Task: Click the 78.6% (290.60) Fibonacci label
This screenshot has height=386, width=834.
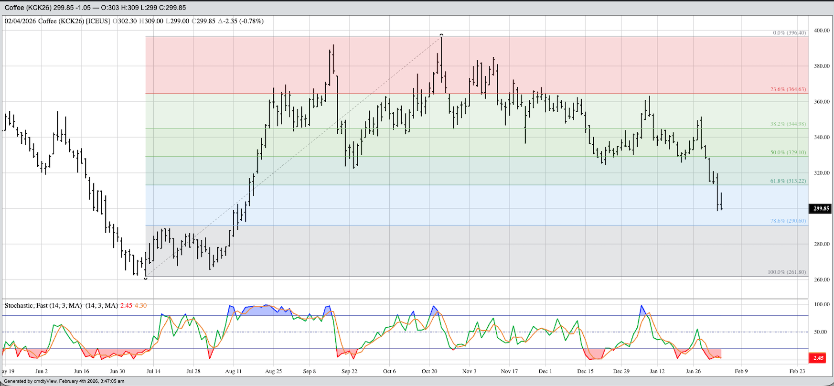Action: coord(788,221)
